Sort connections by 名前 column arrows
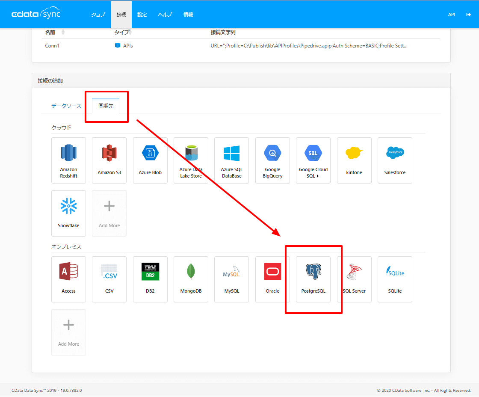The width and height of the screenshot is (479, 397). 63,32
